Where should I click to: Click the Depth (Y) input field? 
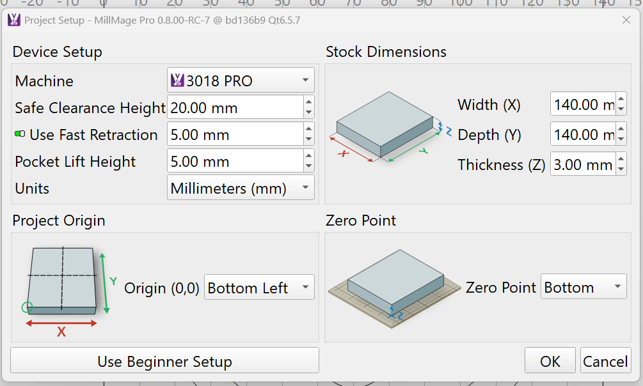(583, 134)
